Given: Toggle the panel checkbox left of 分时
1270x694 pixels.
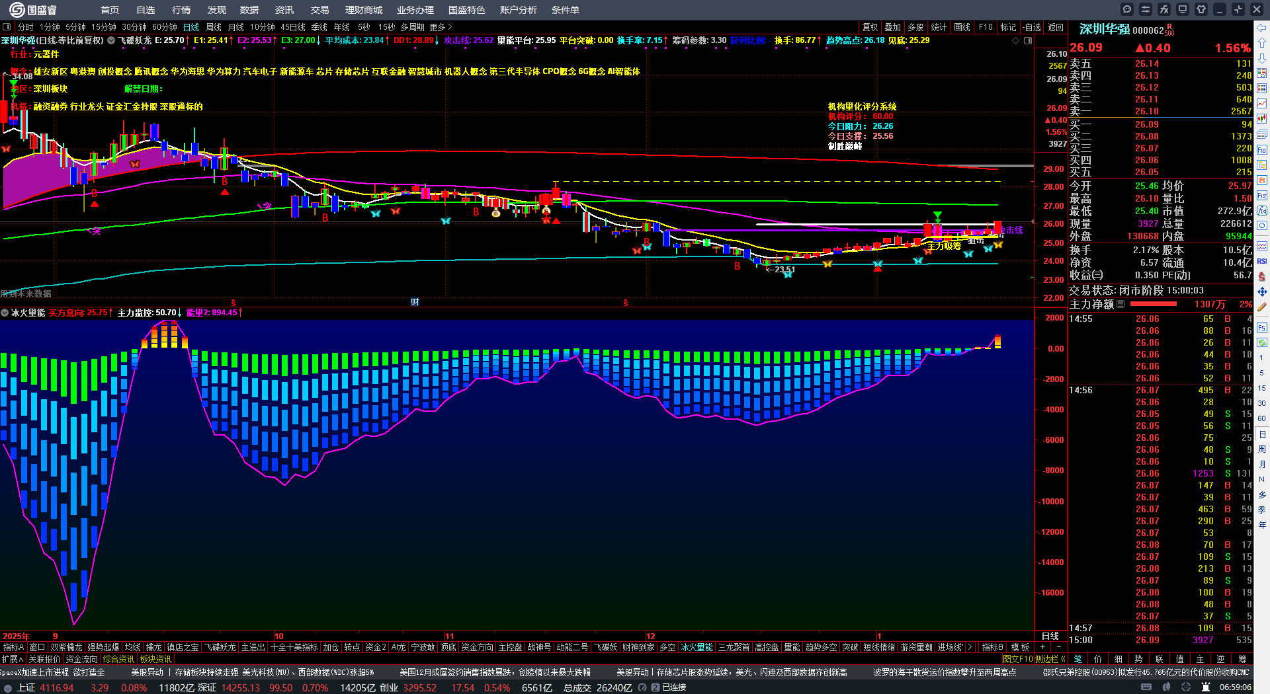Looking at the screenshot, I should pos(7,27).
